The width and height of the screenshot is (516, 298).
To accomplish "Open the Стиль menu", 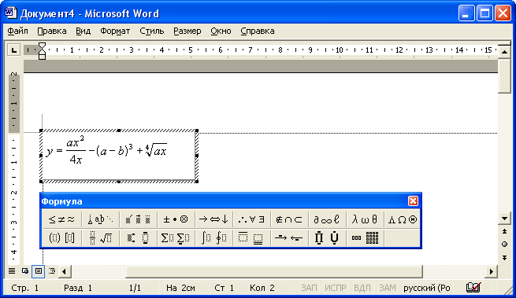I will pyautogui.click(x=152, y=31).
